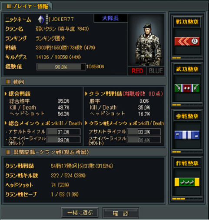Click the diamond rank icon beside JOKER77
Viewport: 209px width, 220px height.
[x=41, y=20]
